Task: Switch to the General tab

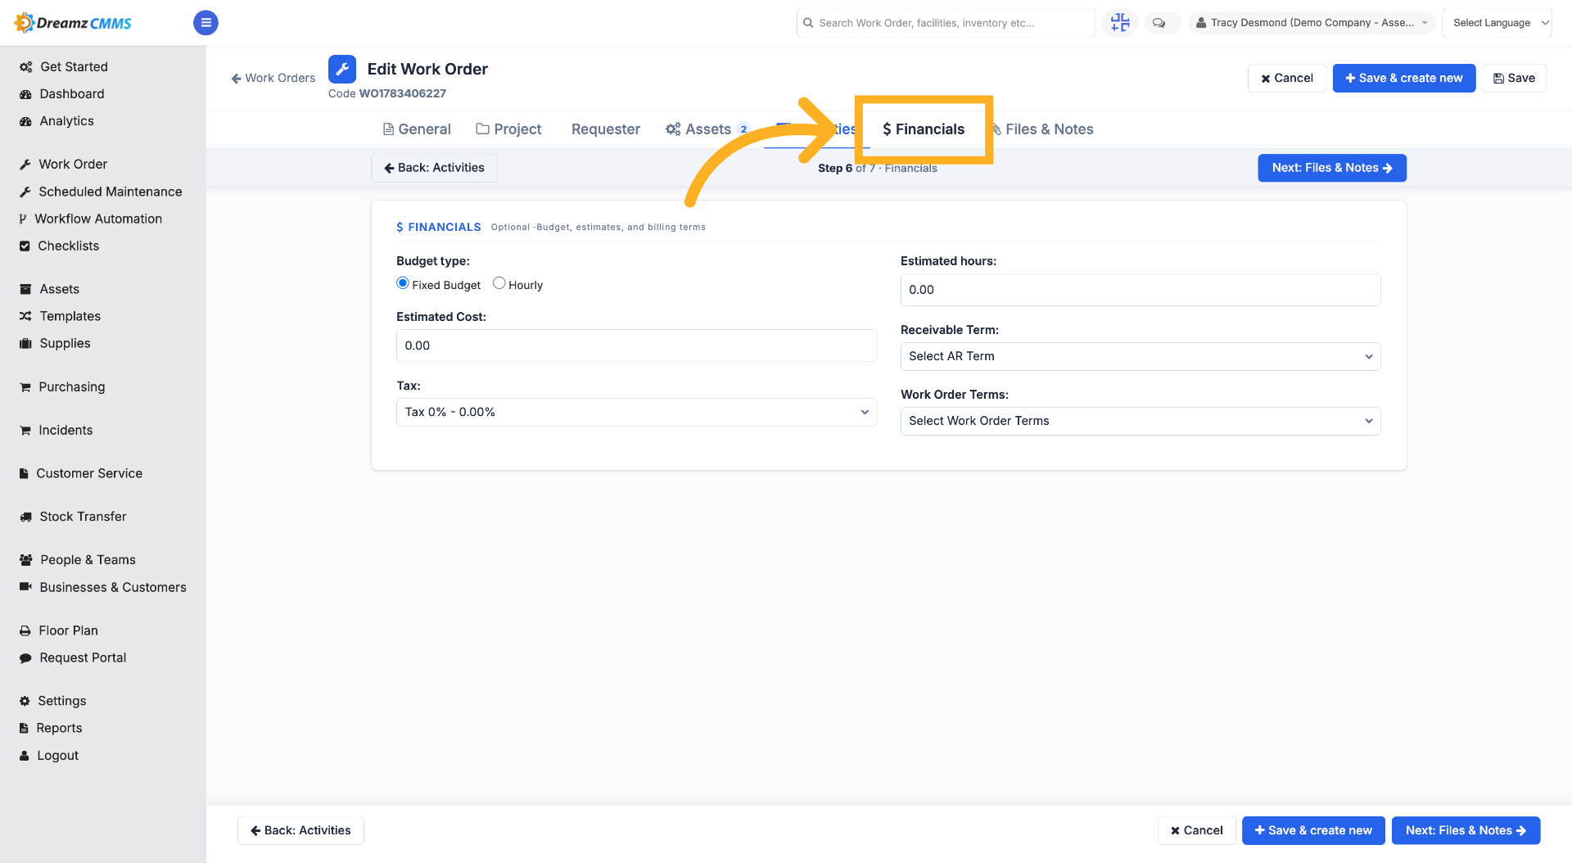Action: coord(417,129)
